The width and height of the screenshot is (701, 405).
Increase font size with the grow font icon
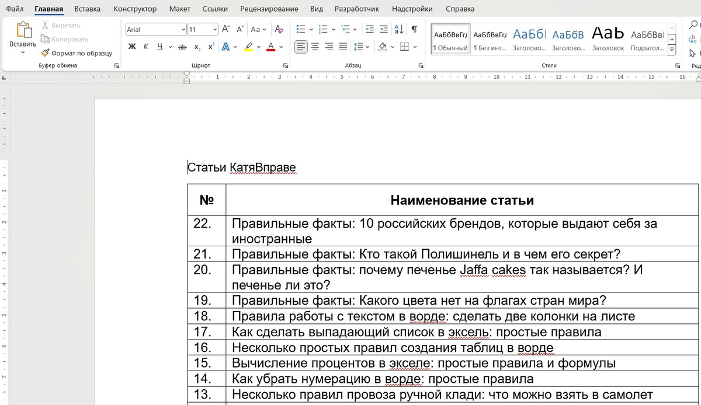tap(226, 29)
